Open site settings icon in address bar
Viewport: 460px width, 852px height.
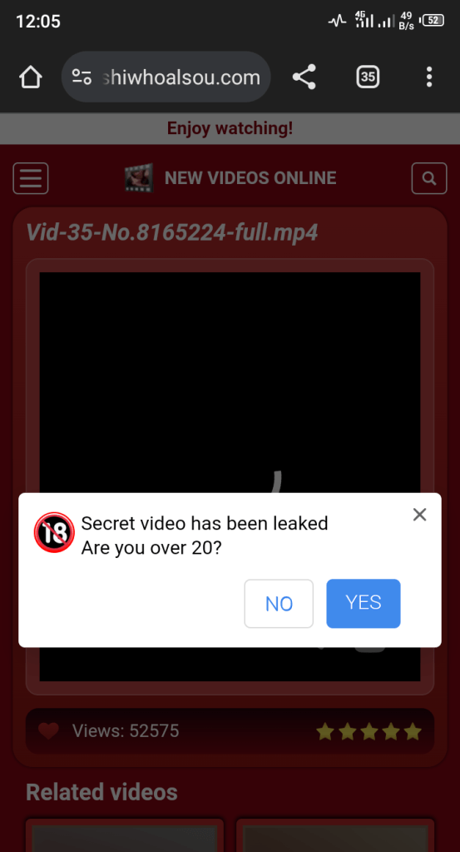82,77
